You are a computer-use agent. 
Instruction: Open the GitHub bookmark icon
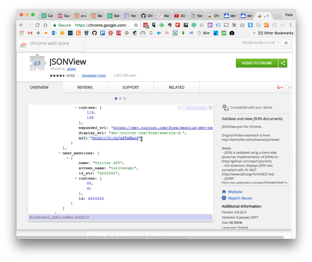(x=95, y=33)
